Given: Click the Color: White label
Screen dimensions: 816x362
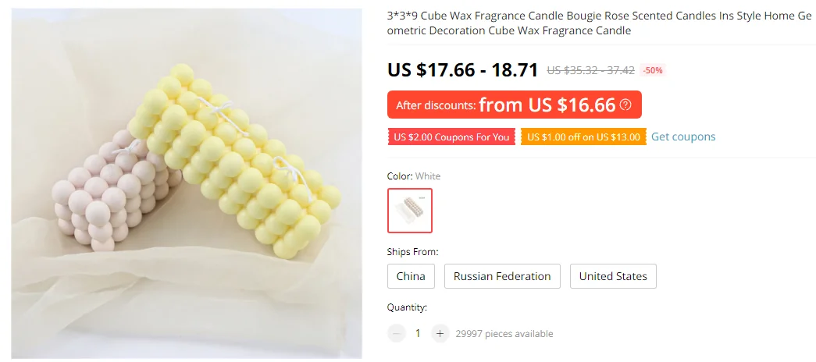Looking at the screenshot, I should (x=414, y=176).
